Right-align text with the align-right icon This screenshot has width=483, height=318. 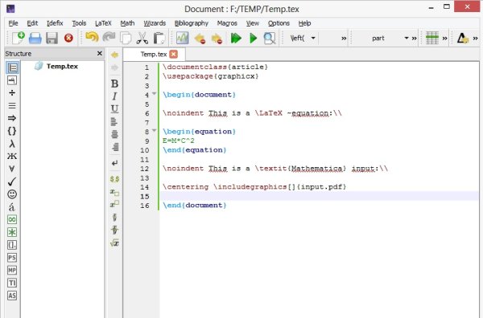coord(115,147)
